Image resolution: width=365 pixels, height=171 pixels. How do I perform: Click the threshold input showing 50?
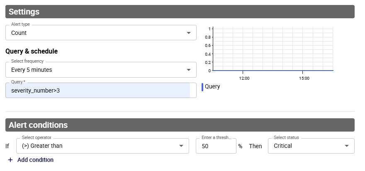click(x=216, y=146)
